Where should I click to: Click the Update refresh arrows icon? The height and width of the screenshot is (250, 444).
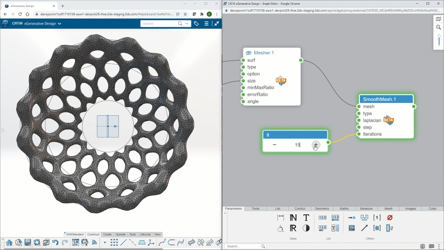[x=37, y=242]
